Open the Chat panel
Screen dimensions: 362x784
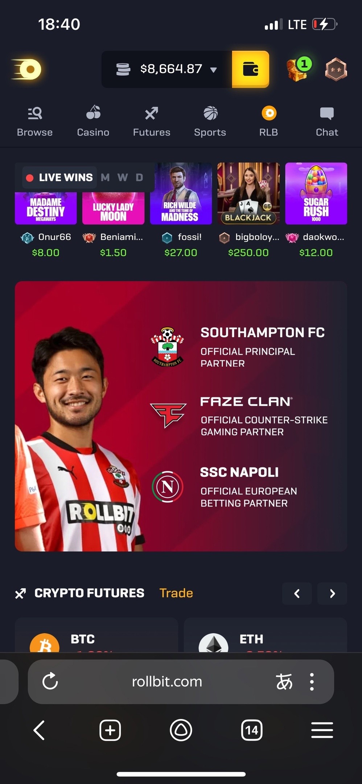coord(327,122)
